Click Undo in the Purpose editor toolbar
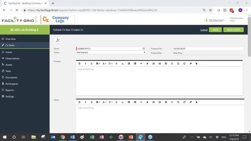Viewport: 251px width, 141px height. pos(178,63)
